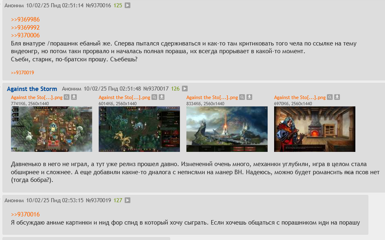Open fourth file name link (6970Кб)

point(300,97)
